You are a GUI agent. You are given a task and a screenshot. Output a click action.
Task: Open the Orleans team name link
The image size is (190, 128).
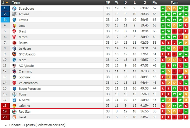pos(24,106)
